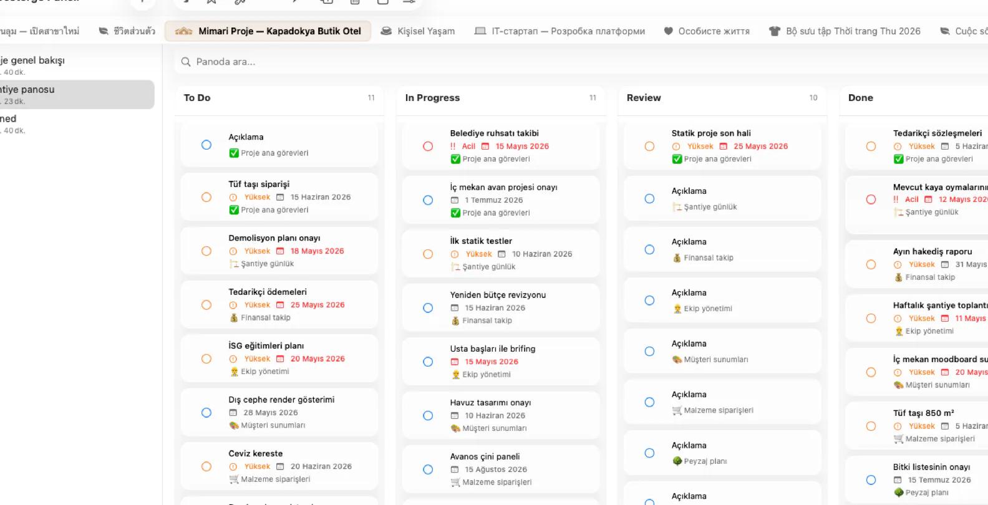Click the calendar icon on İç mekan avan projesi onayı

(455, 200)
